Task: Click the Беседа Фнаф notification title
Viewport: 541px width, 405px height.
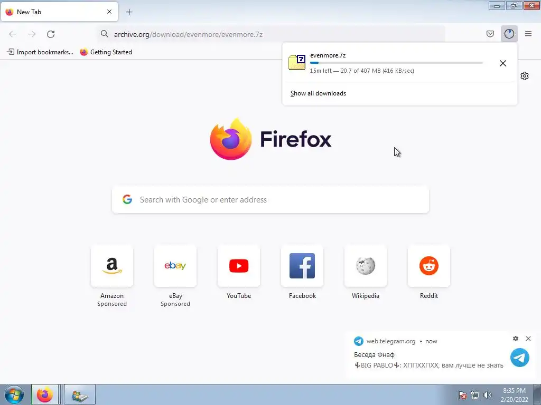Action: [374, 354]
